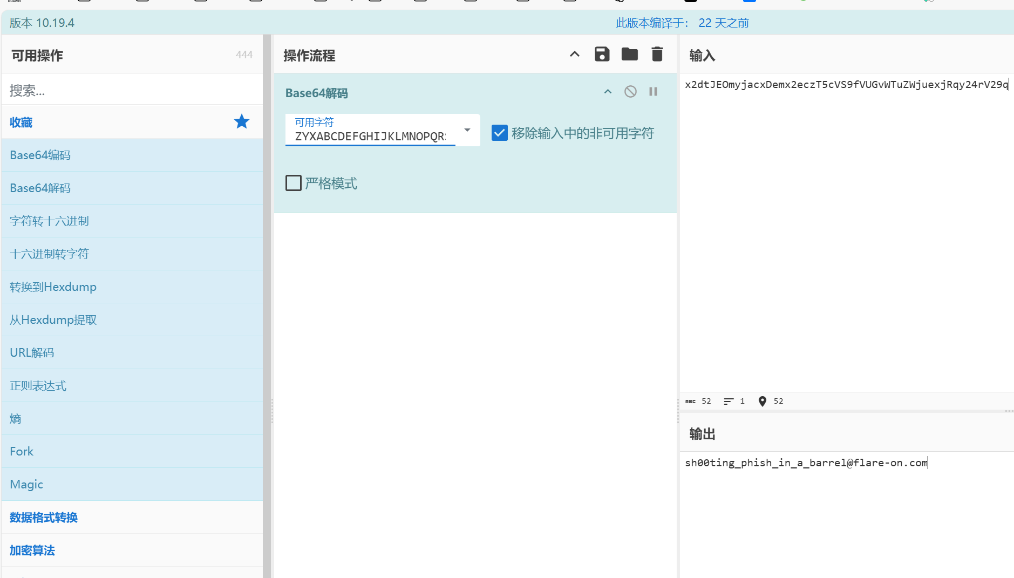The height and width of the screenshot is (578, 1014).
Task: Select the URL解码 operation in the list
Action: pos(32,353)
